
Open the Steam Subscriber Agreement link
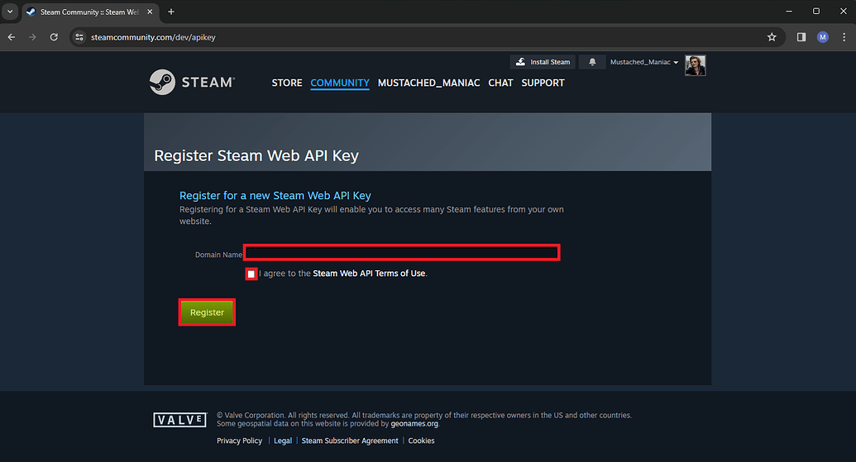350,441
